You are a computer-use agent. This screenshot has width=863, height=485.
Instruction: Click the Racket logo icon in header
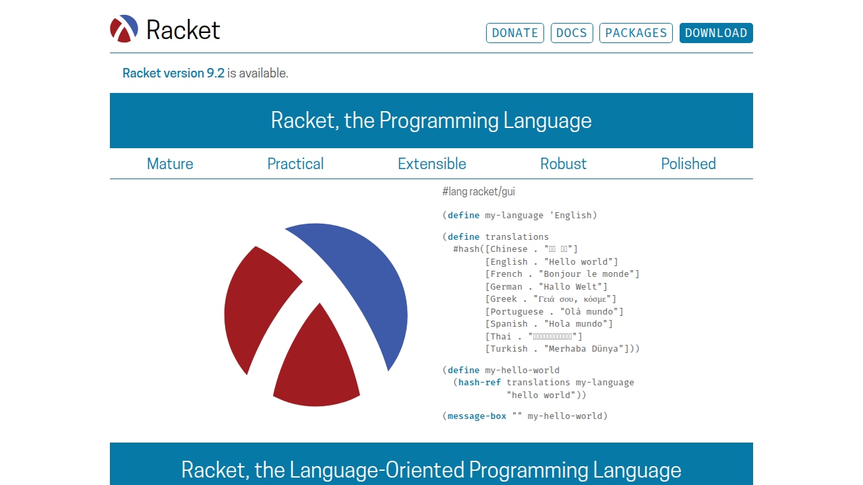point(124,29)
